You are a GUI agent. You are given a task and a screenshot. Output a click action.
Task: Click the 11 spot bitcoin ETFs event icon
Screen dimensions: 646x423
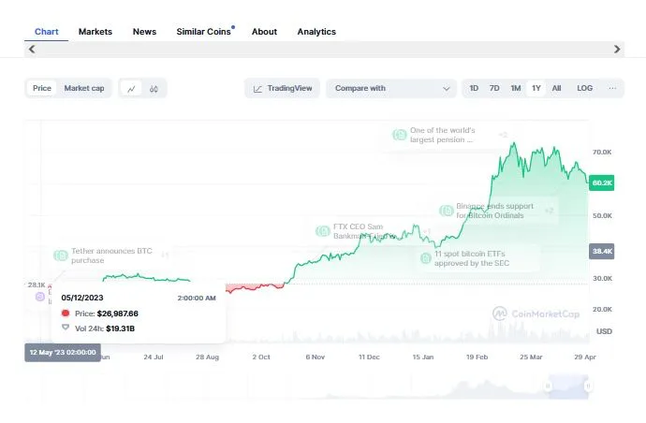(x=426, y=258)
